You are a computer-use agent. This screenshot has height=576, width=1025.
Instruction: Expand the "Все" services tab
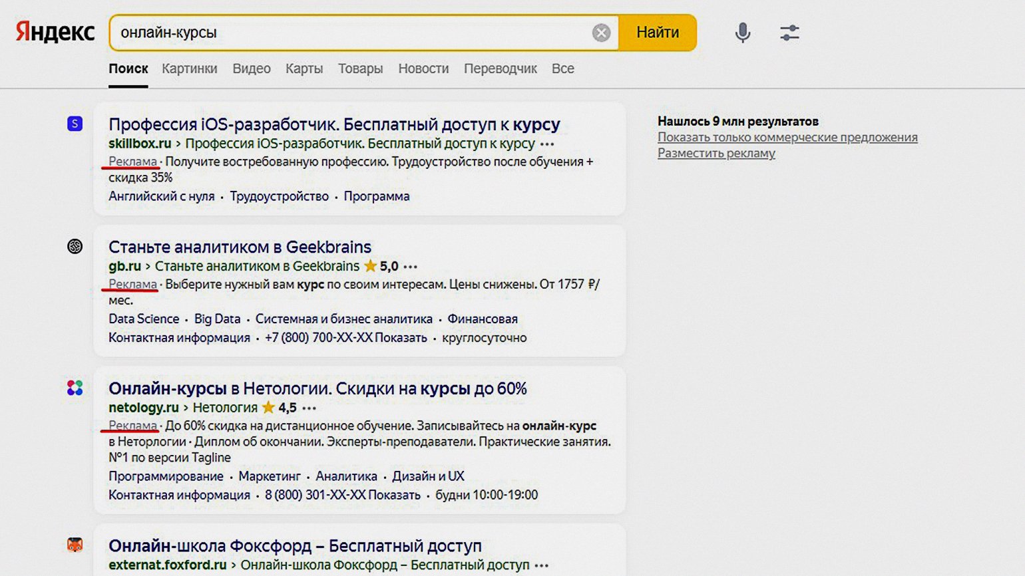[562, 69]
